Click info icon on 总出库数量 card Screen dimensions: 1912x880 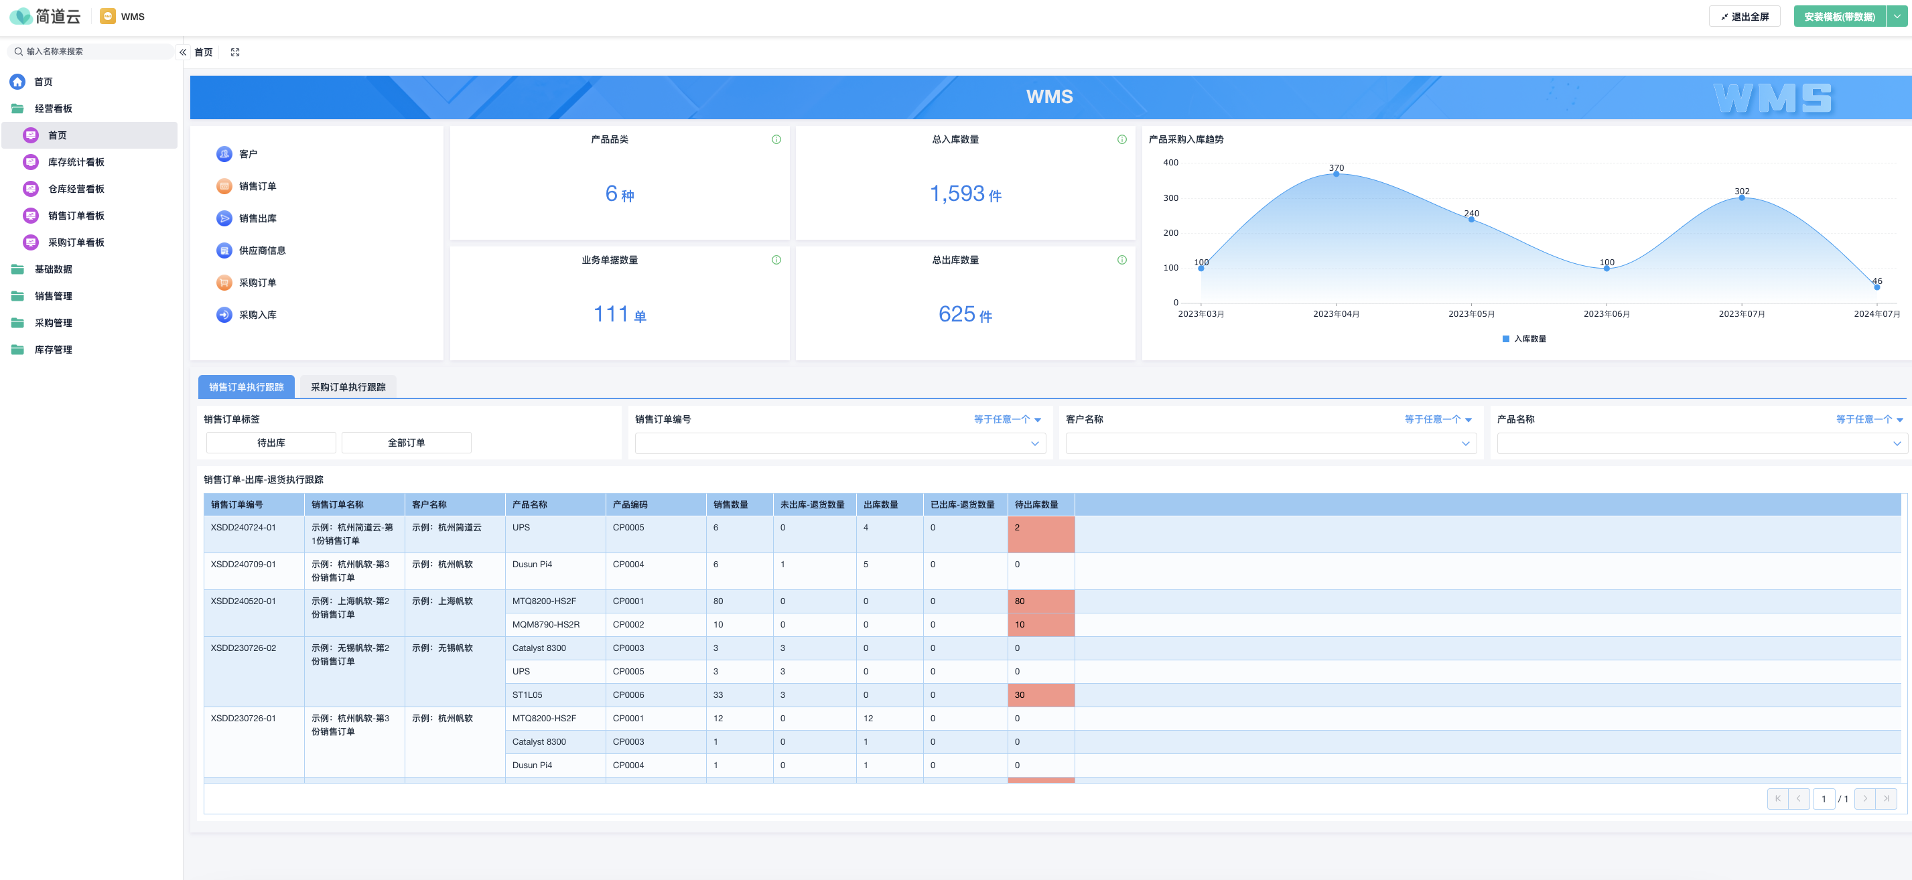click(1121, 260)
